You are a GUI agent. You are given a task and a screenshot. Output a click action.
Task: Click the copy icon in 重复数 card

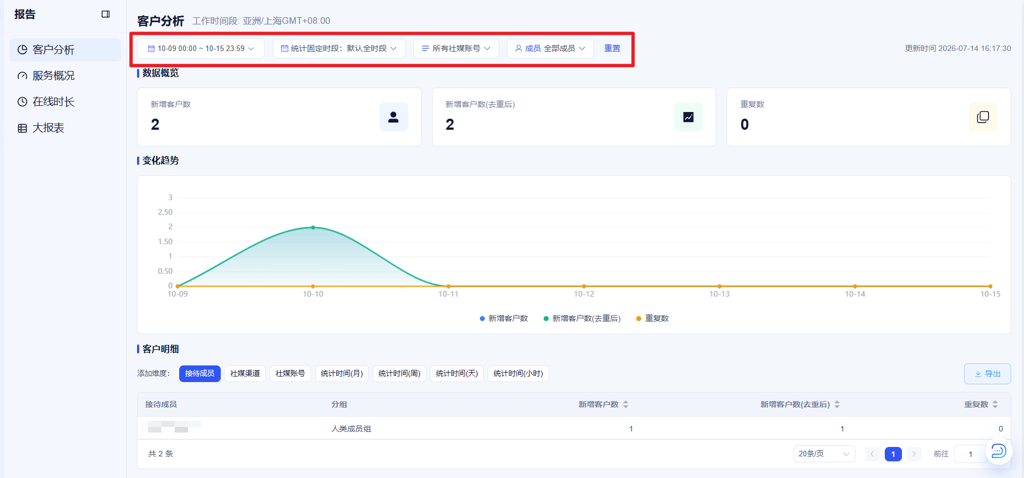[x=983, y=117]
